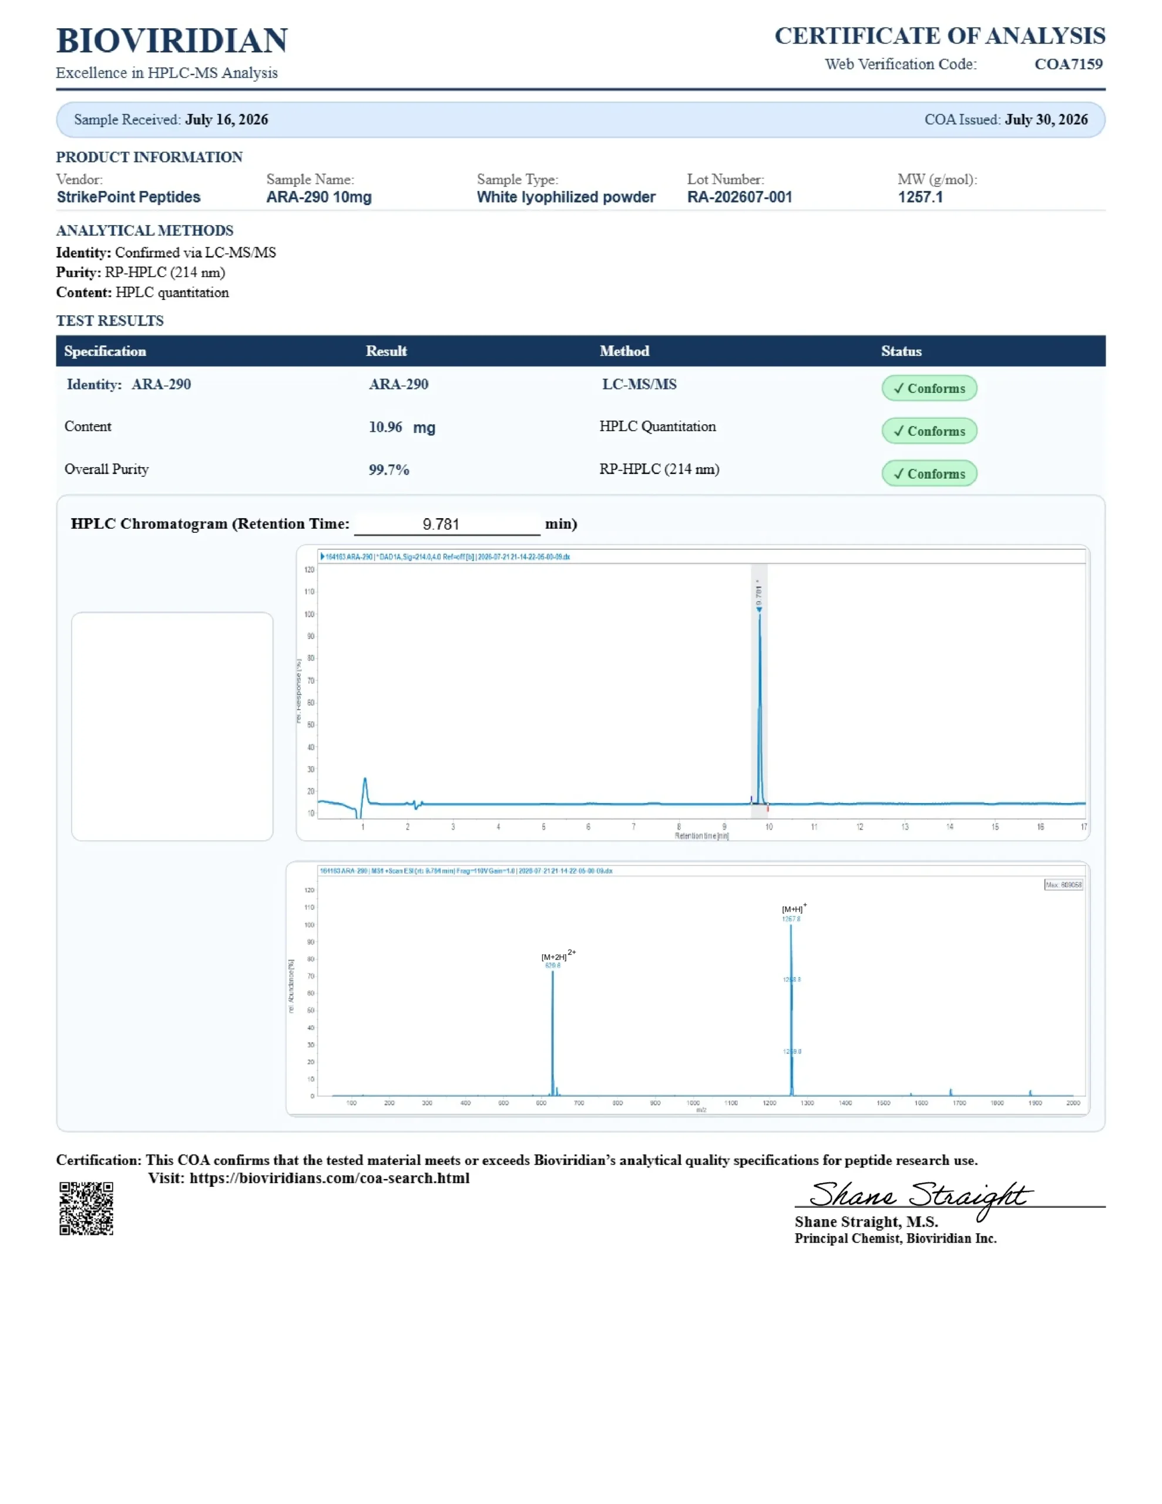This screenshot has width=1162, height=1504.
Task: Click the Result column header
Action: pos(387,351)
